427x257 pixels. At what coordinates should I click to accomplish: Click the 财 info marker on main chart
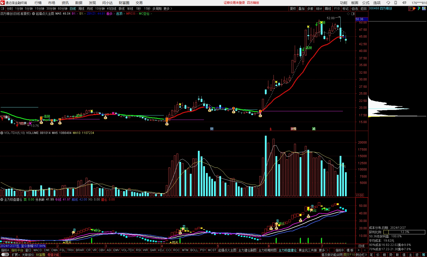tap(212, 129)
